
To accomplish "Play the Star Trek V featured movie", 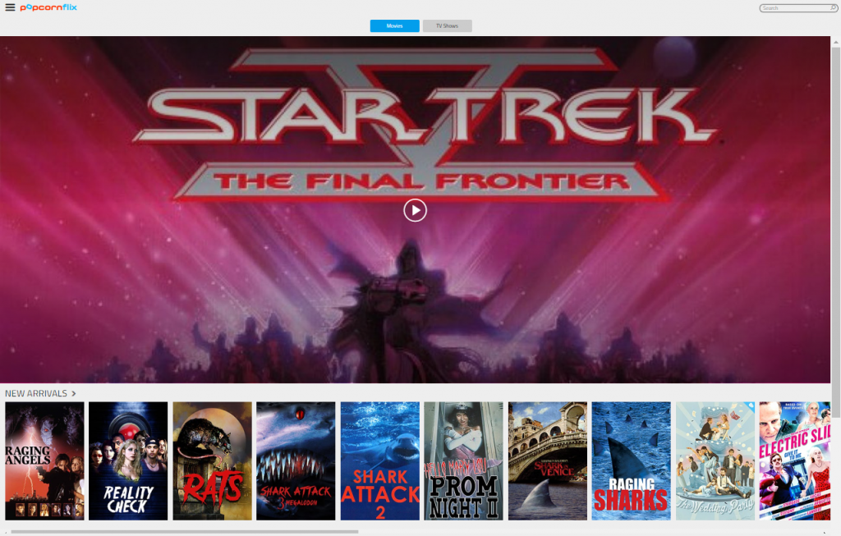I will 415,210.
